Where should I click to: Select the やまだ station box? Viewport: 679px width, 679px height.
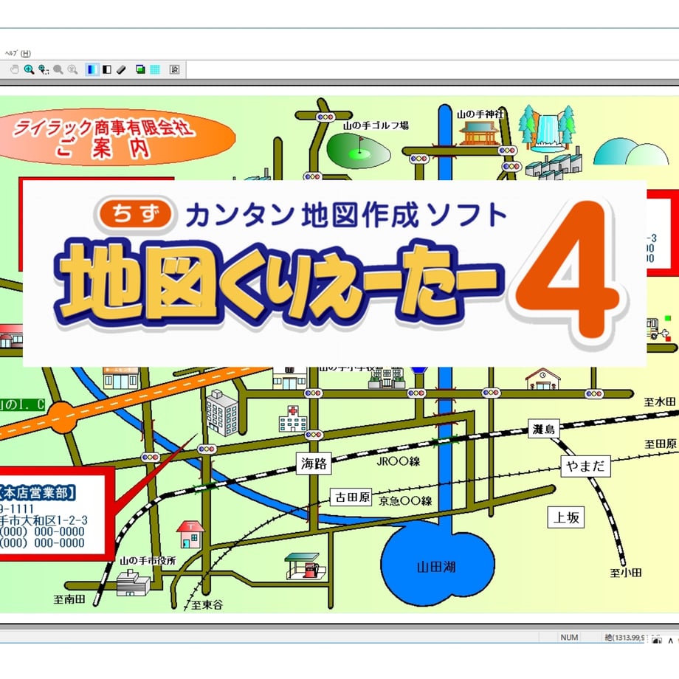coord(586,466)
